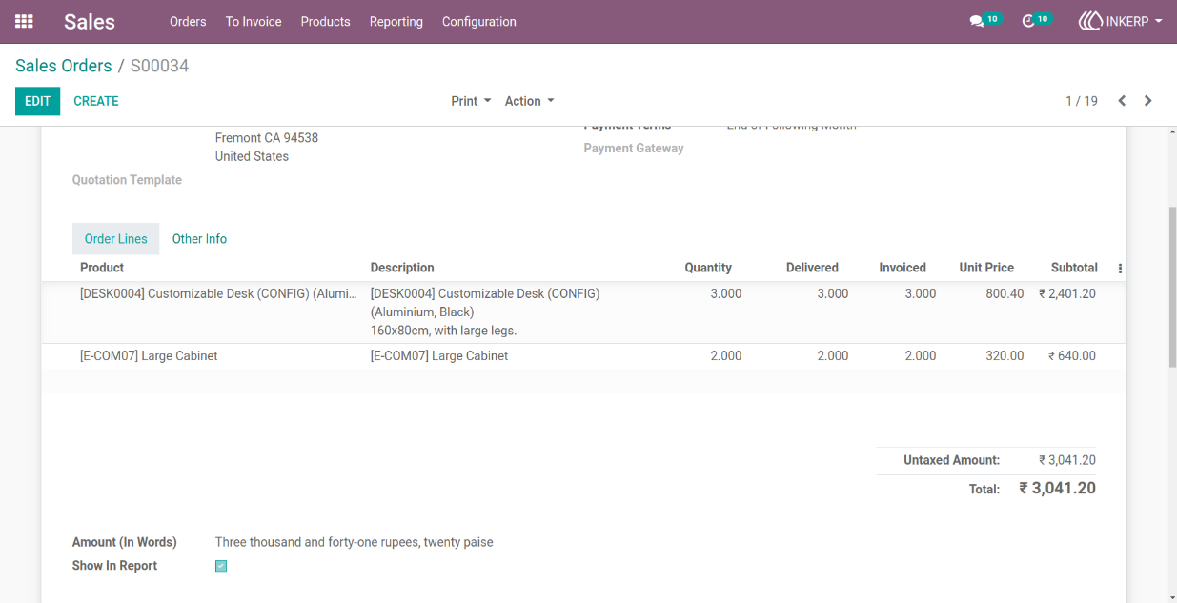Image resolution: width=1177 pixels, height=603 pixels.
Task: Click the CREATE button
Action: click(96, 101)
